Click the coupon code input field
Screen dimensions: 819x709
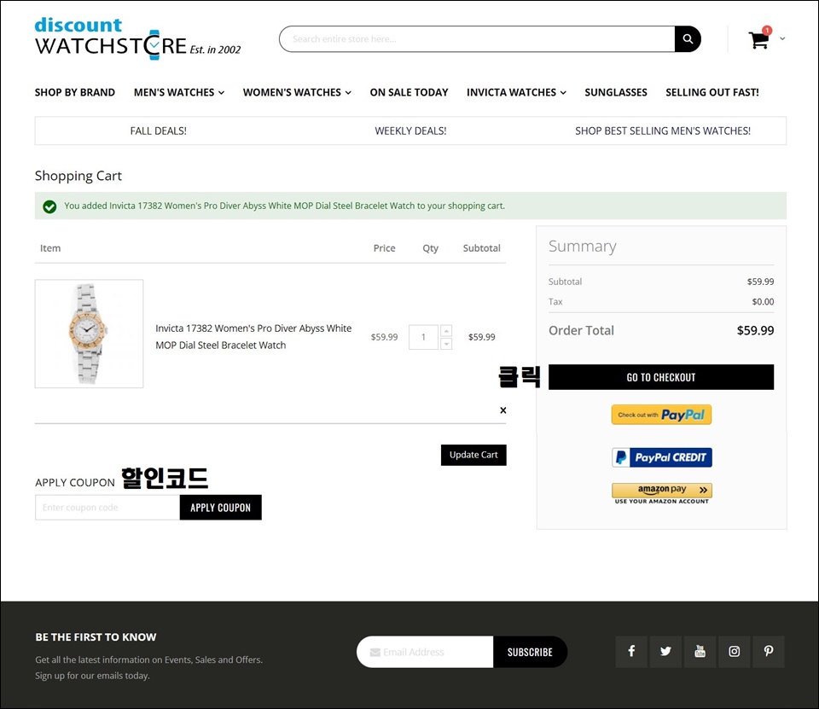click(x=107, y=508)
